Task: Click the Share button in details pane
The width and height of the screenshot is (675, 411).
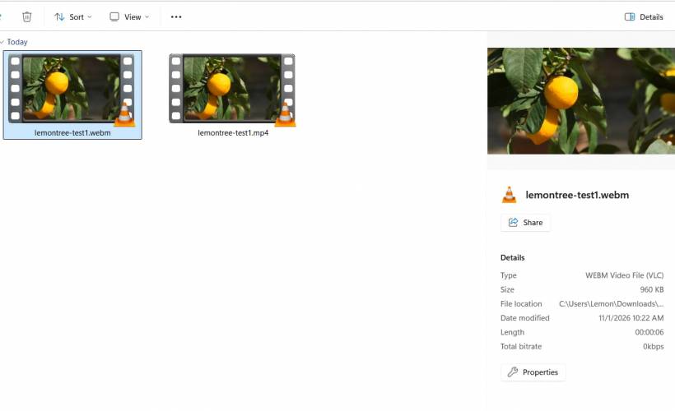Action: point(525,223)
